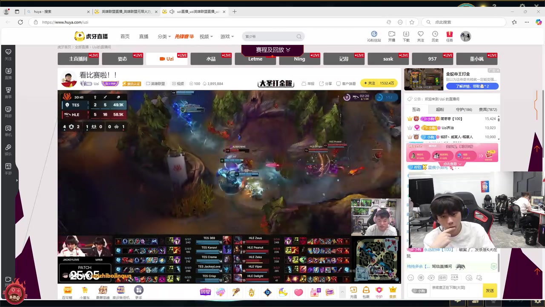Click the 开播 start-broadcast icon in header
Viewport: 545px width, 307px height.
pos(391,36)
